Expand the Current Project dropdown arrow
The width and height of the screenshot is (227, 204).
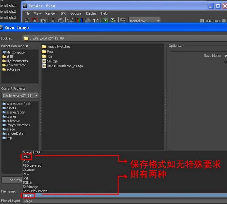pyautogui.click(x=36, y=95)
